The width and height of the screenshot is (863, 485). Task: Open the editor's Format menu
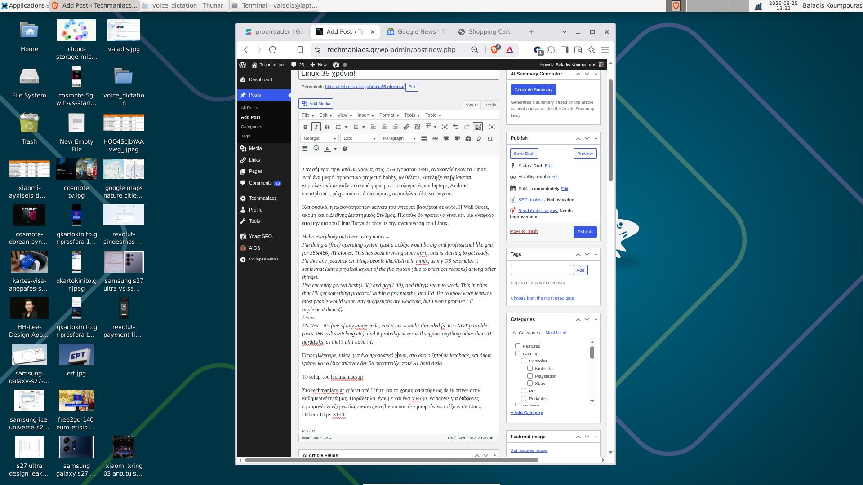[389, 115]
